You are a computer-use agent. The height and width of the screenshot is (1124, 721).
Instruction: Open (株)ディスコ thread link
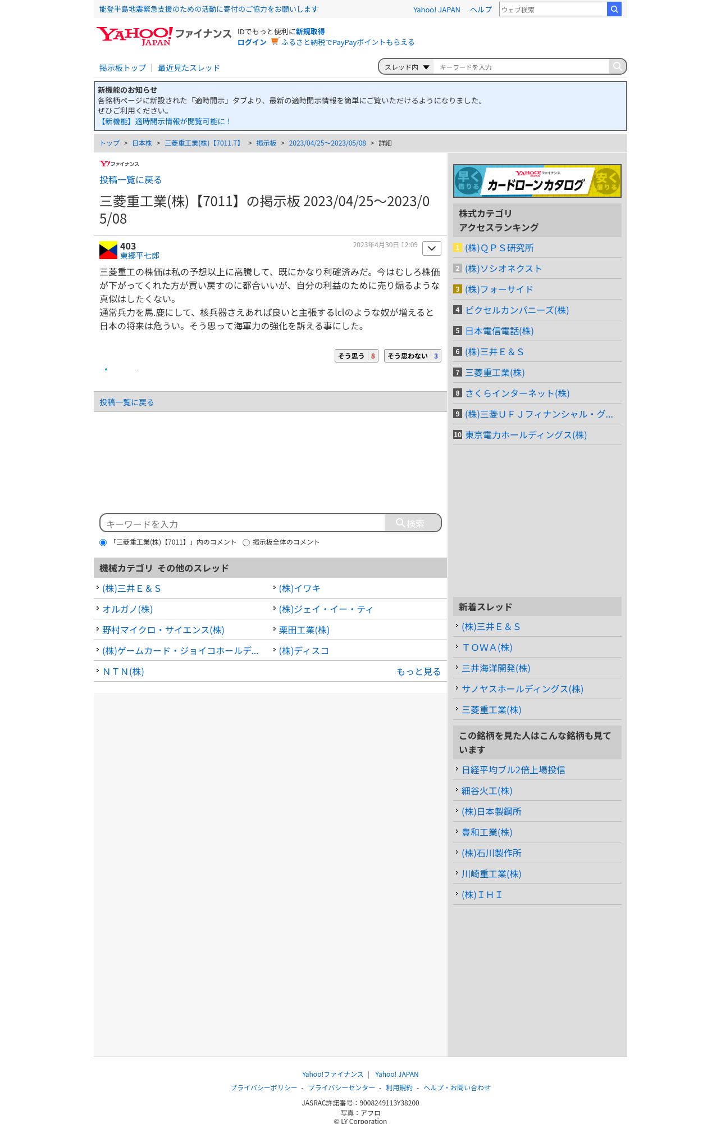pos(304,651)
